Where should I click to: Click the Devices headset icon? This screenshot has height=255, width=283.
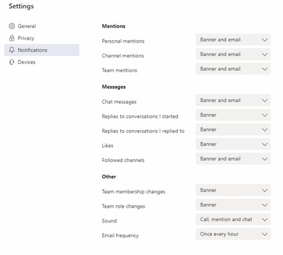coord(11,62)
